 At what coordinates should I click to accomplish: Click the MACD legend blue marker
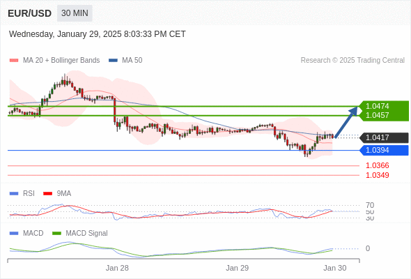(x=14, y=233)
